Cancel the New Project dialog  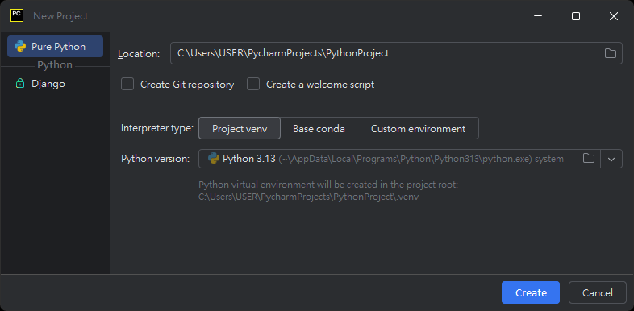[597, 292]
